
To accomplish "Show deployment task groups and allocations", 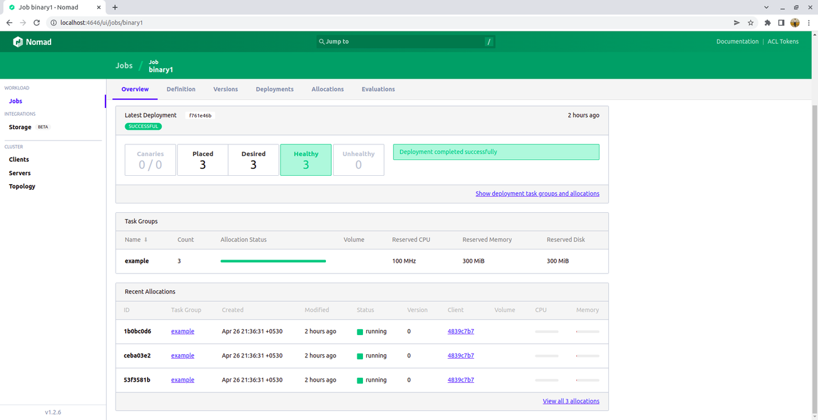I will [x=537, y=194].
